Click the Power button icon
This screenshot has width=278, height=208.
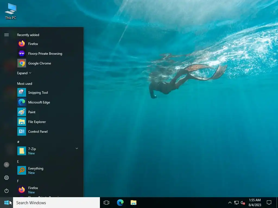click(7, 191)
